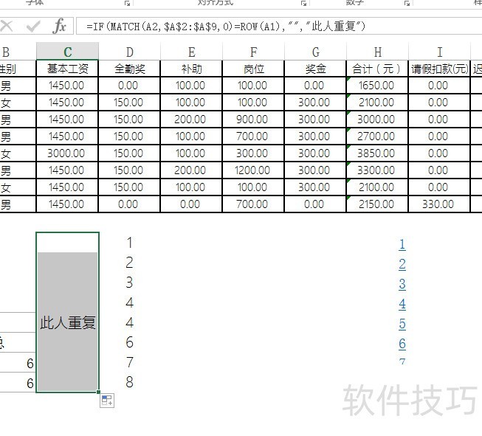Select the 基本工资 header cell
482x436 pixels.
point(68,69)
